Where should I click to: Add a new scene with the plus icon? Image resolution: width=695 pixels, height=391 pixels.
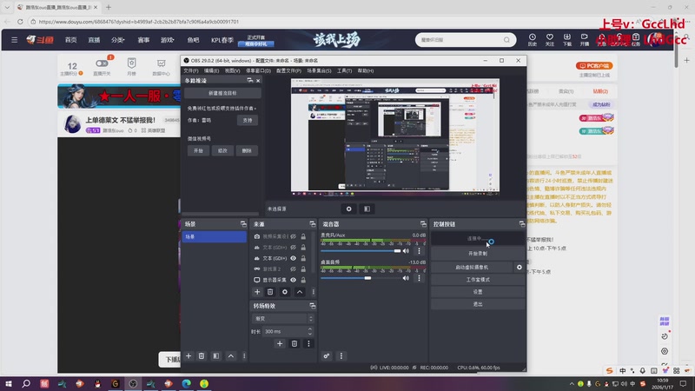[189, 356]
